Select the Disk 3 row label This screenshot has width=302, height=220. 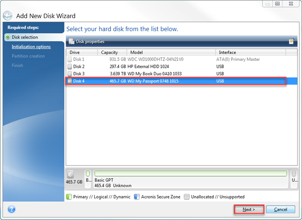[x=79, y=73]
